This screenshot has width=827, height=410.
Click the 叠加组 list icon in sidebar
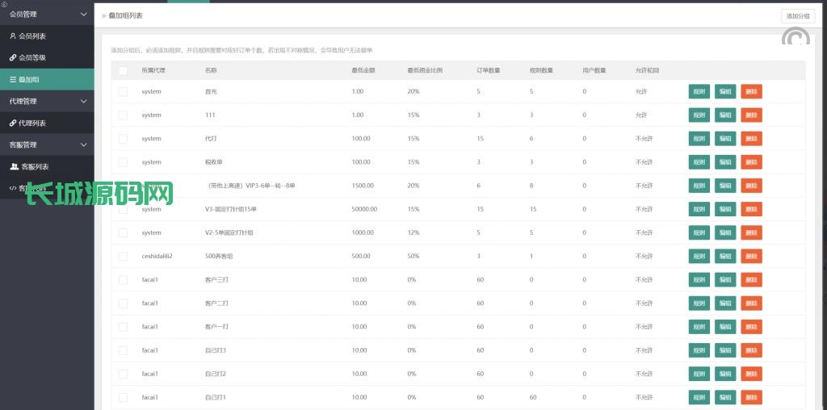(x=12, y=80)
